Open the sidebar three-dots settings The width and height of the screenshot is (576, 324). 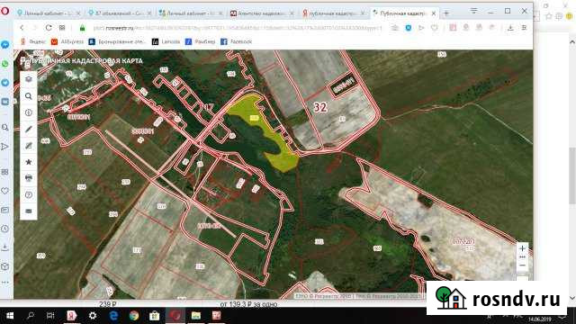4,283
